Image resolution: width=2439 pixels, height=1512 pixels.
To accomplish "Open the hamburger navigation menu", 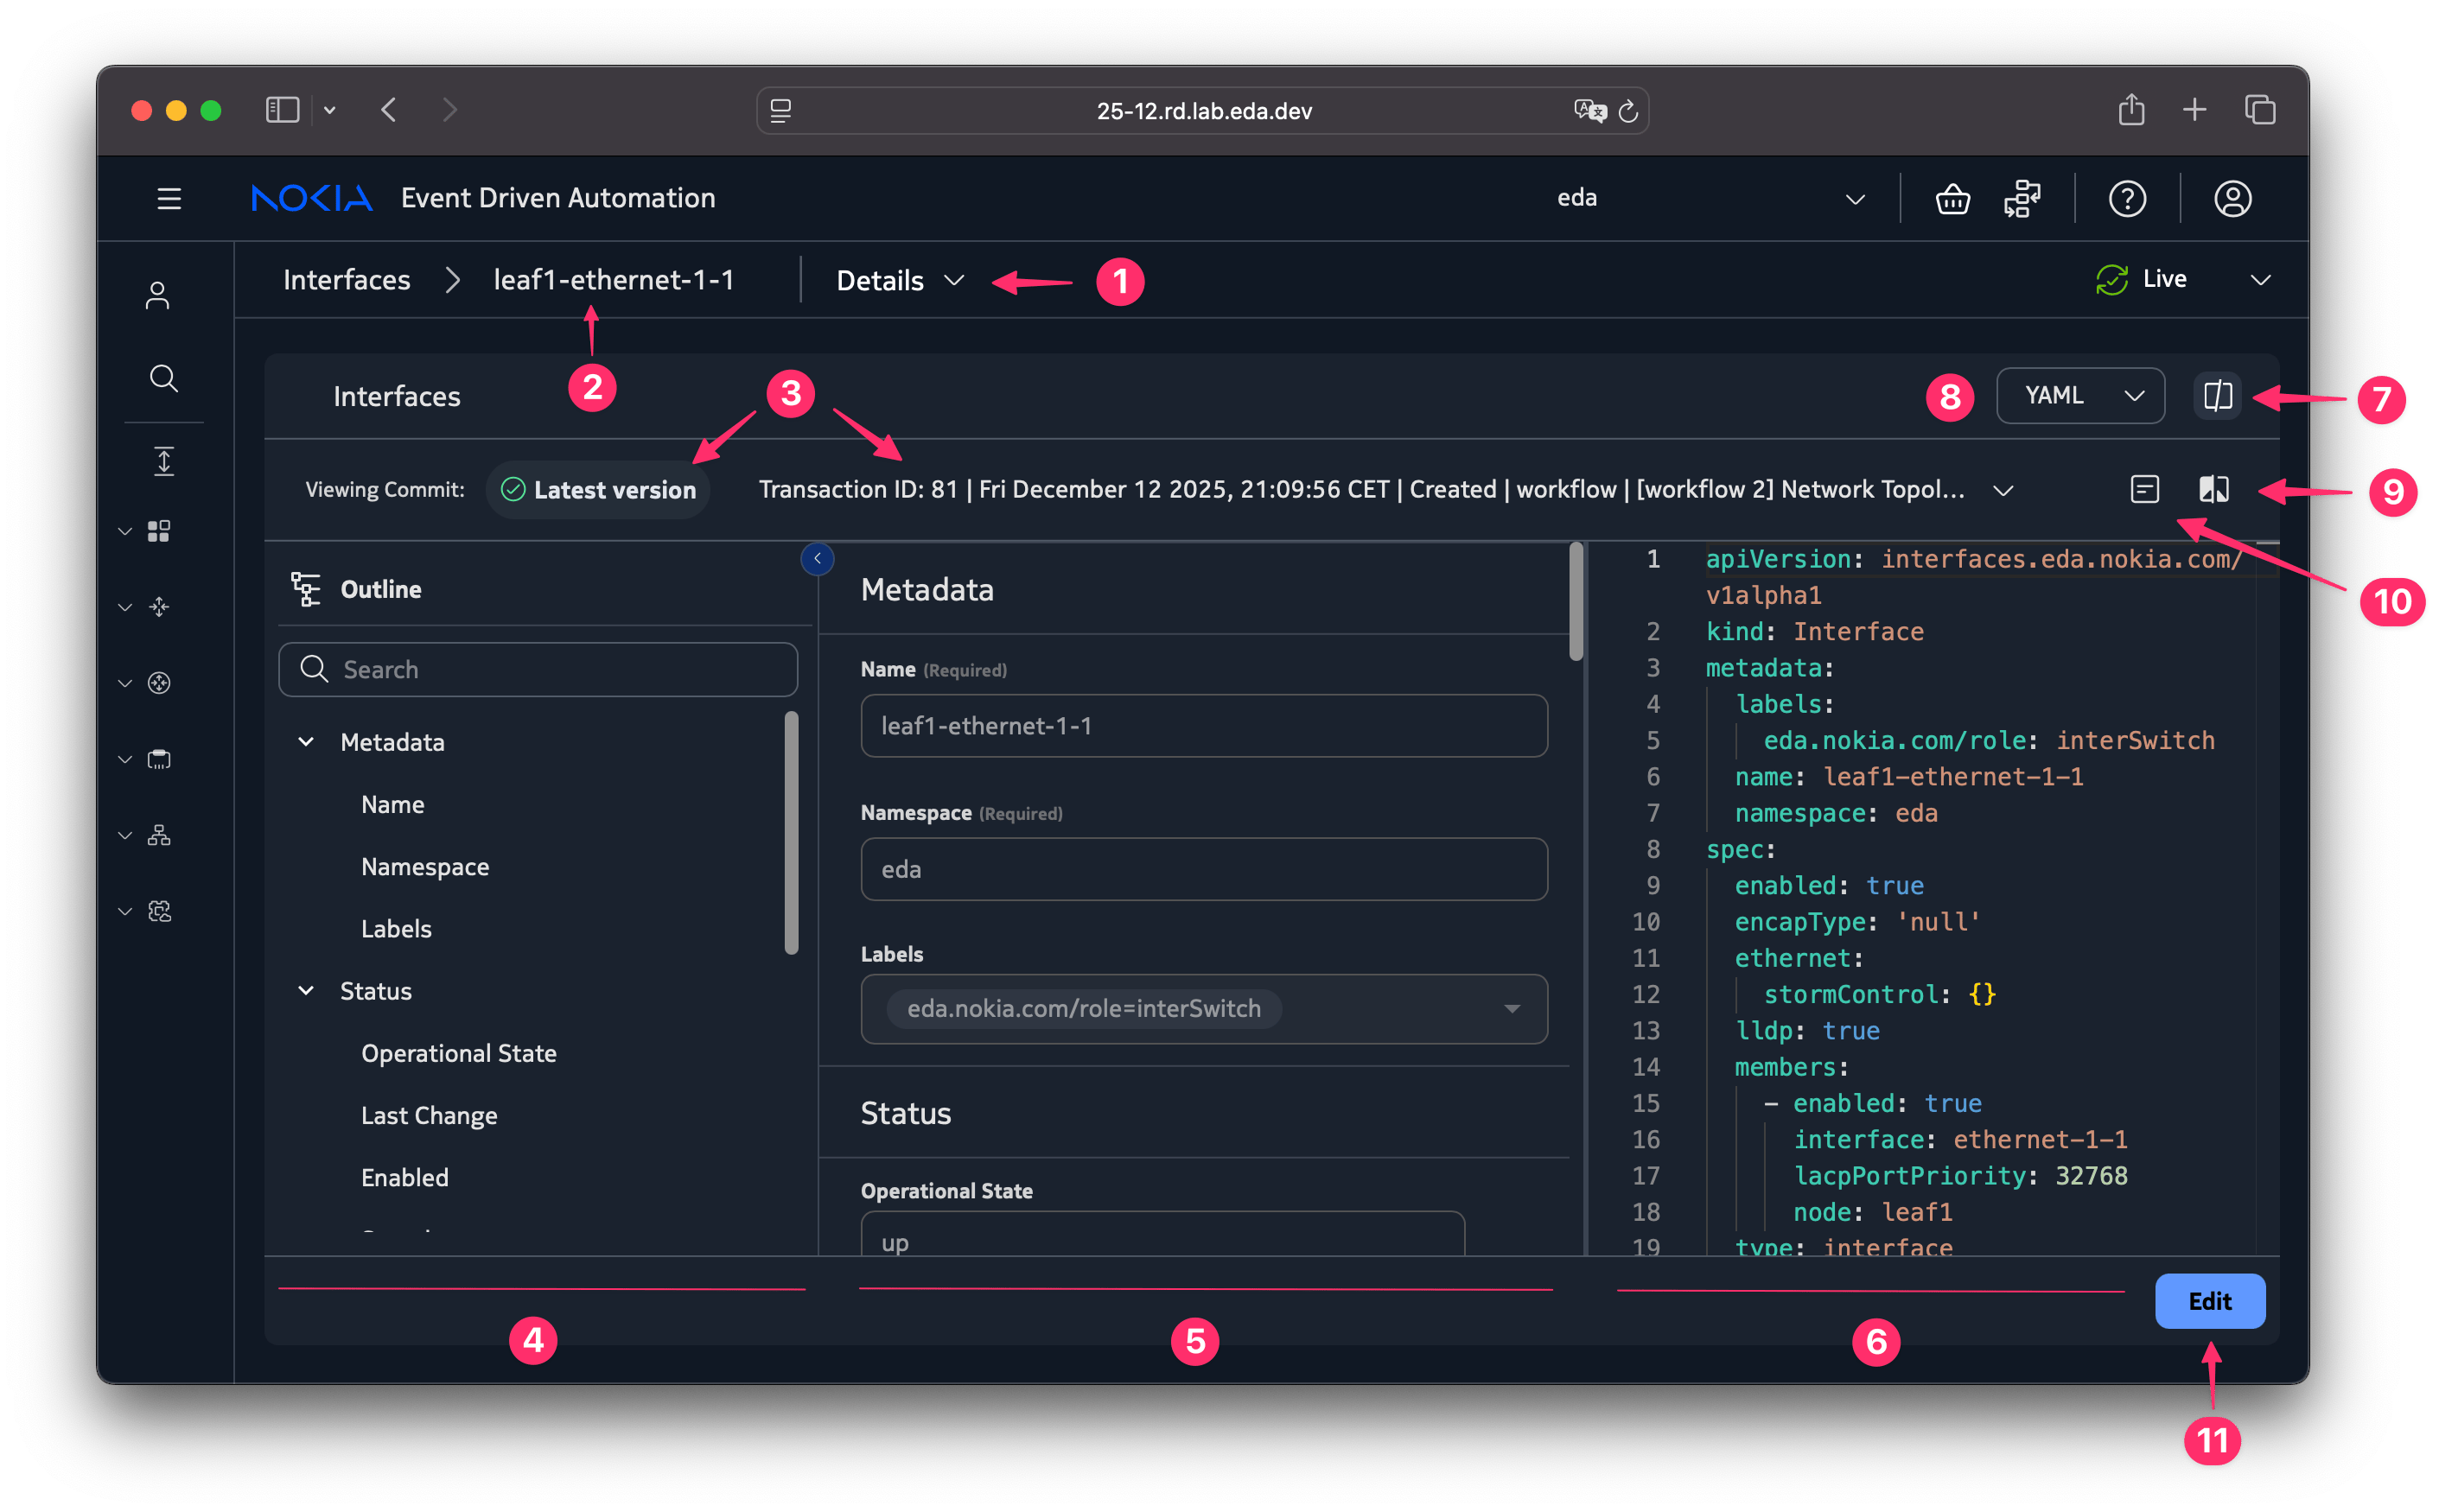I will (x=169, y=198).
